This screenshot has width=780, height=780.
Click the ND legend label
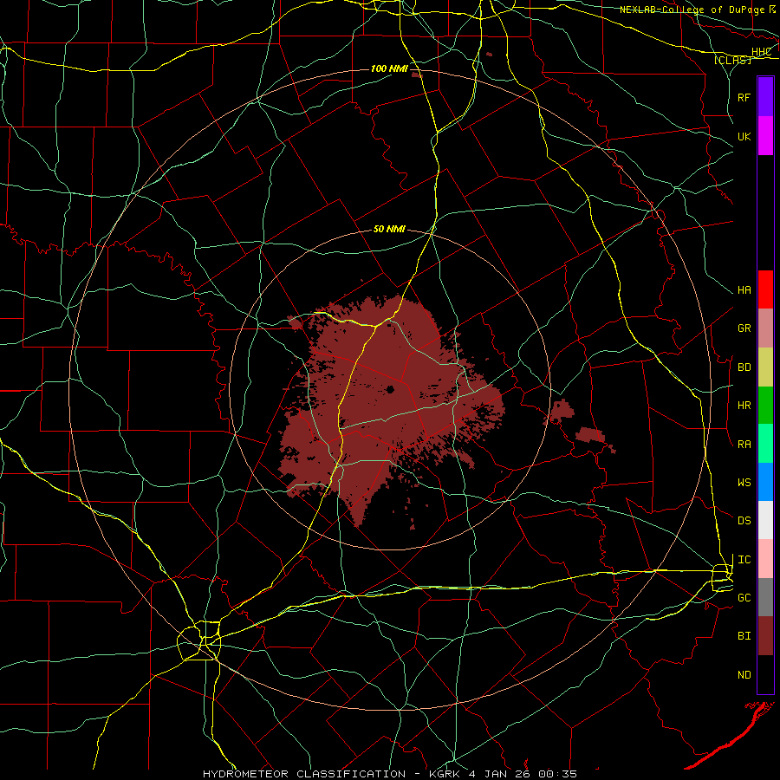click(x=744, y=675)
